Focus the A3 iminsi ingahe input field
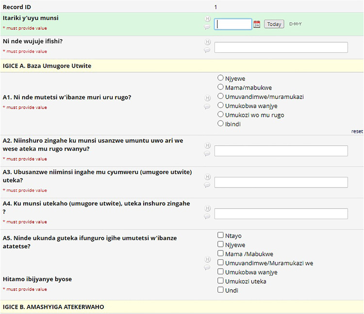 click(281, 182)
